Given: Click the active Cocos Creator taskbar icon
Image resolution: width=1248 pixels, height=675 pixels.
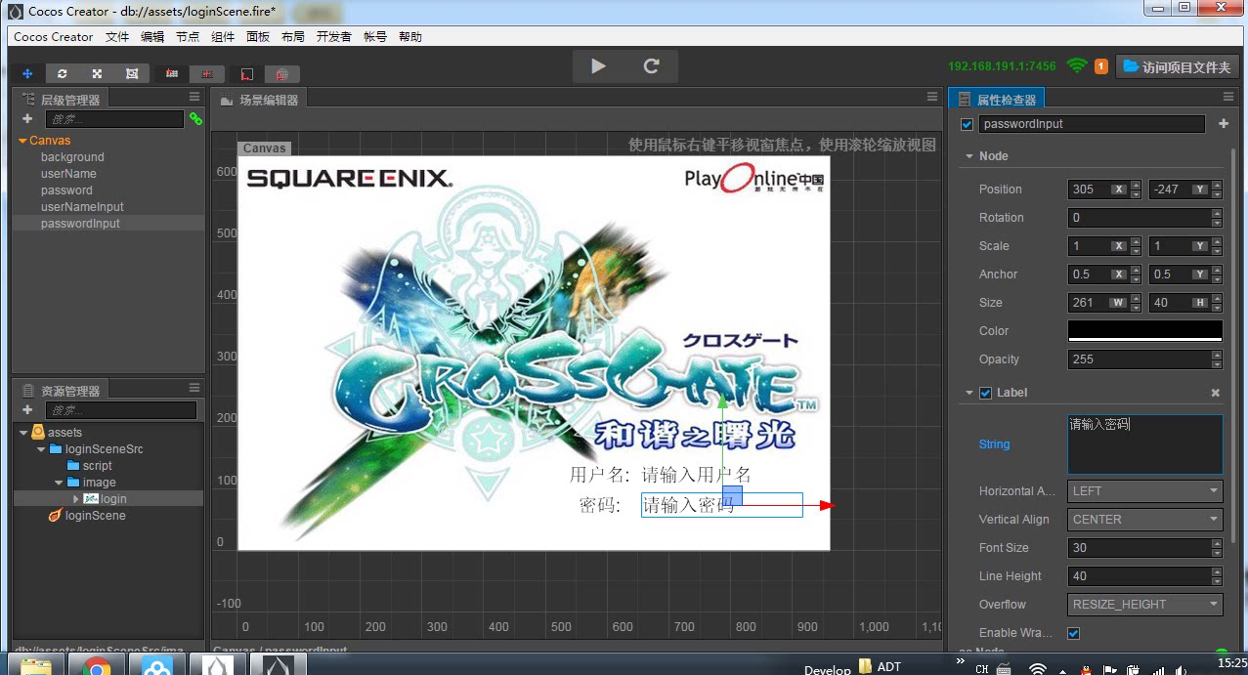Looking at the screenshot, I should pyautogui.click(x=279, y=666).
